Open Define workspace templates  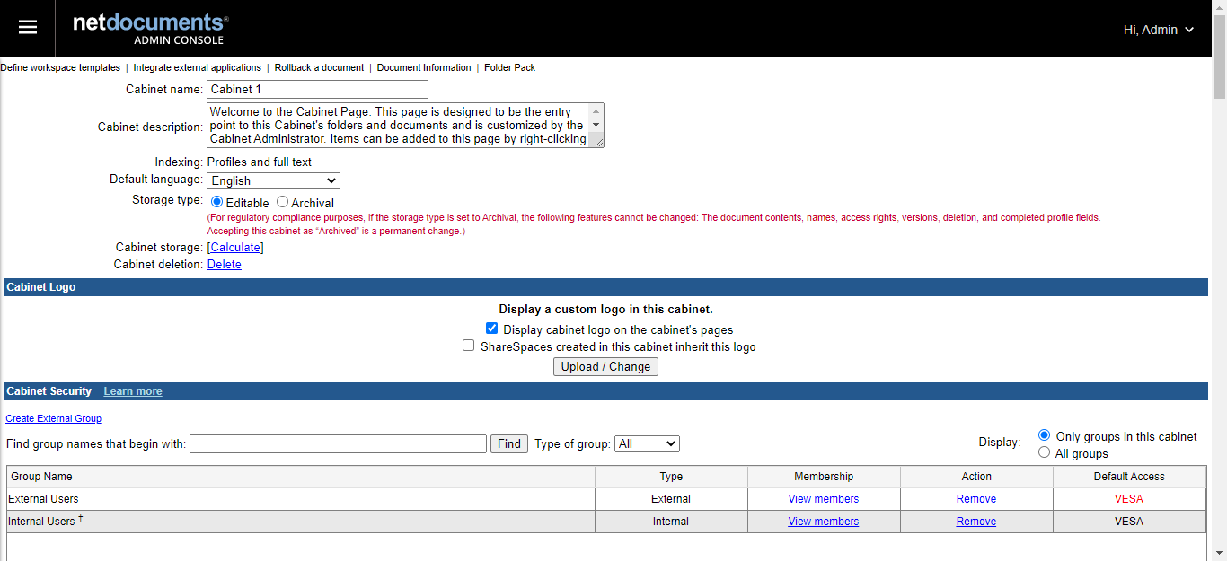point(60,67)
